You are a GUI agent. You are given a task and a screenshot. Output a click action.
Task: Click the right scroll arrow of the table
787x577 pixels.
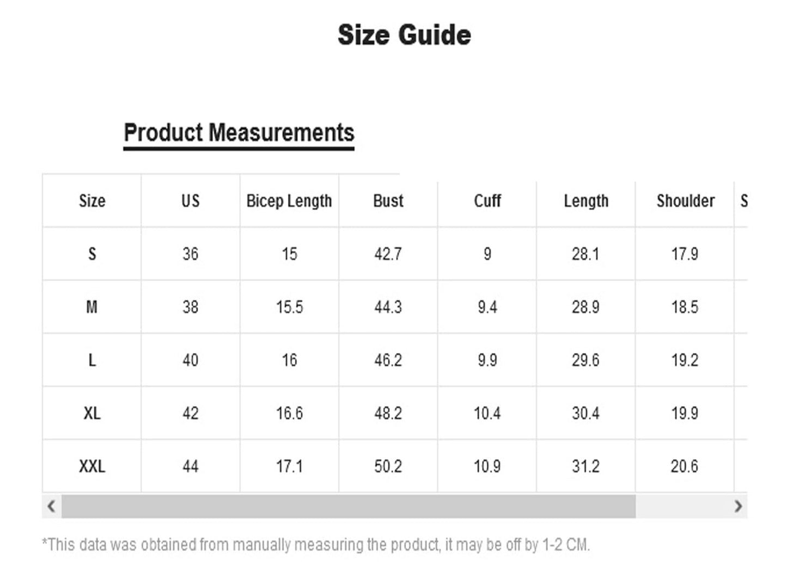(738, 506)
